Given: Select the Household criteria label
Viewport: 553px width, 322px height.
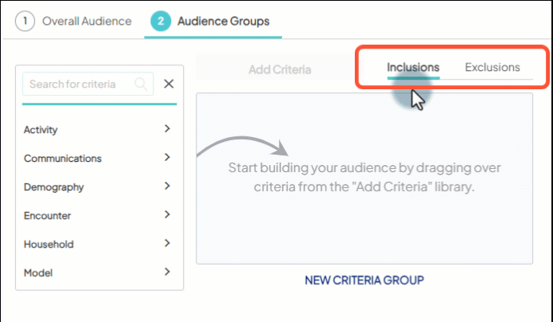Looking at the screenshot, I should click(x=49, y=244).
